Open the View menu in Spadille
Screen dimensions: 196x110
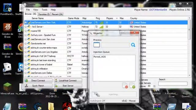36,10
